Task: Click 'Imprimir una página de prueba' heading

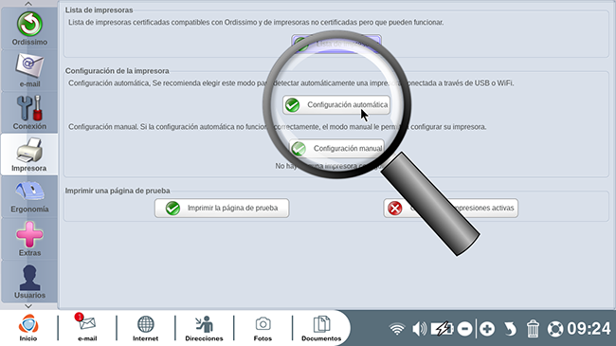Action: coord(118,191)
